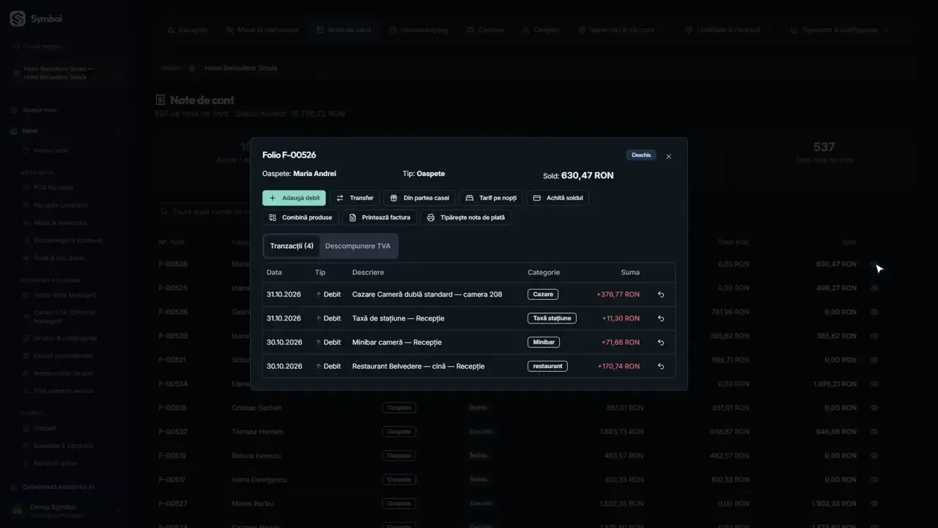The width and height of the screenshot is (938, 528).
Task: Open POS Recepție in the sidebar
Action: pyautogui.click(x=53, y=188)
